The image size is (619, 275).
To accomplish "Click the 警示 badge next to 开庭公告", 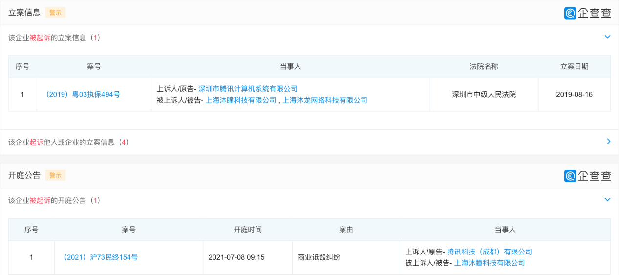I will [55, 175].
